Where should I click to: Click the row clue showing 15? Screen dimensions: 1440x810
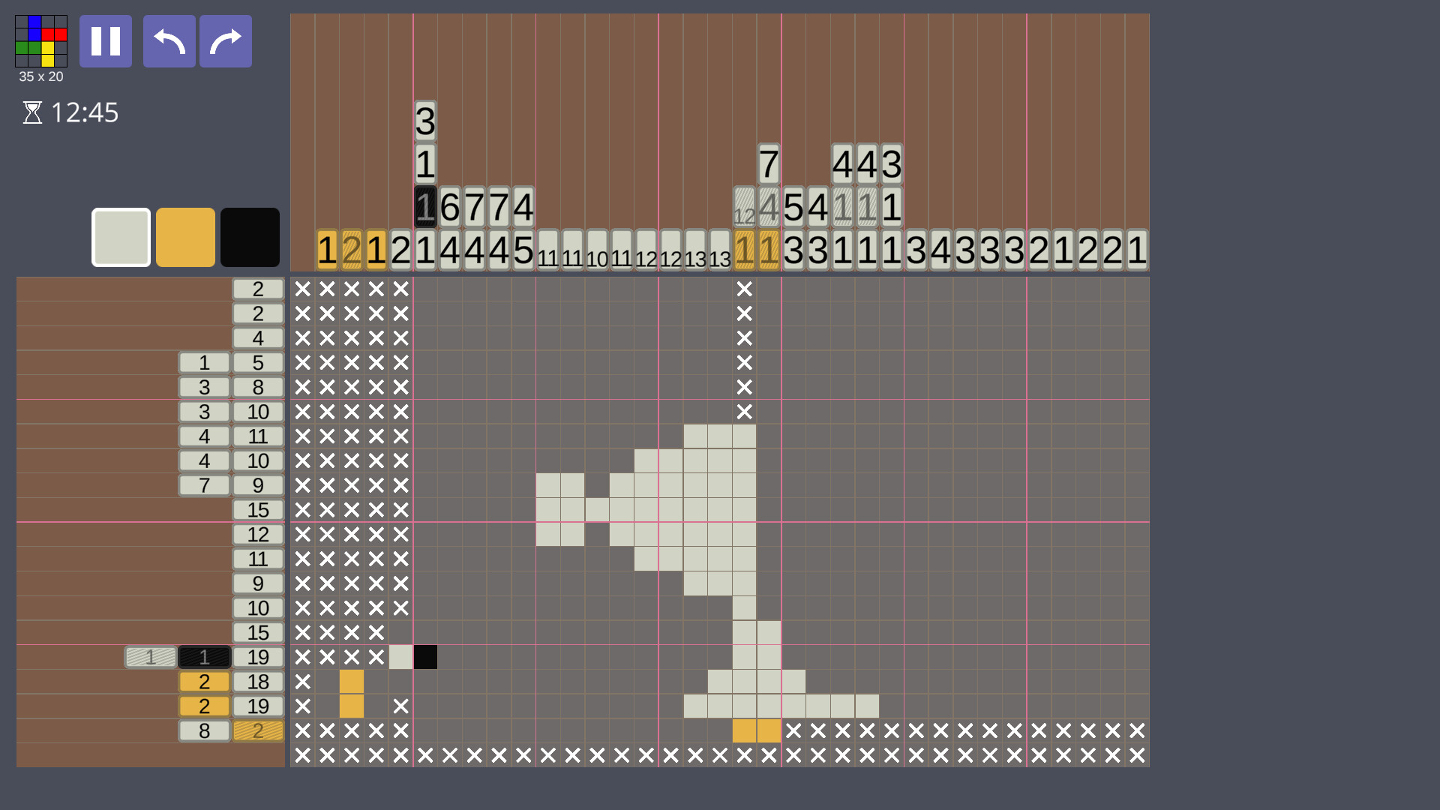point(258,510)
